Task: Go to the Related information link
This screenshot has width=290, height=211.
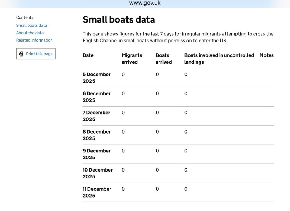Action: (x=34, y=40)
